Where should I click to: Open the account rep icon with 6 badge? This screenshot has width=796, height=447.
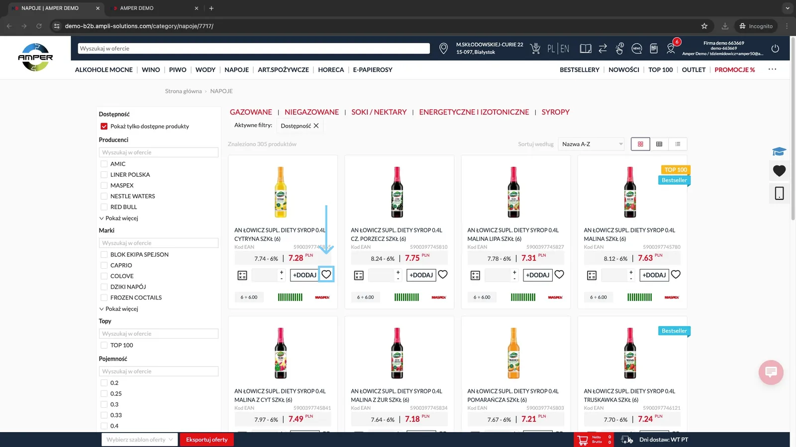(x=671, y=48)
